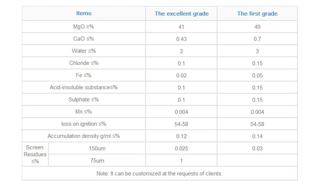
Task: Select the "CaO ≤%" row label
Action: (83, 39)
